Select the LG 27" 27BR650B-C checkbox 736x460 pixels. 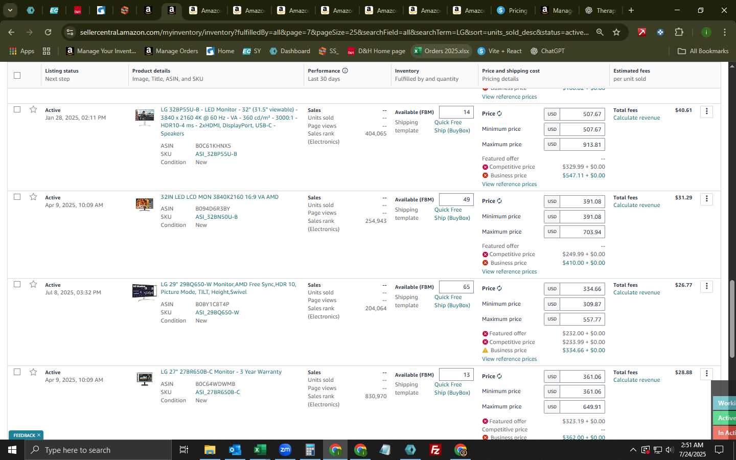17,372
